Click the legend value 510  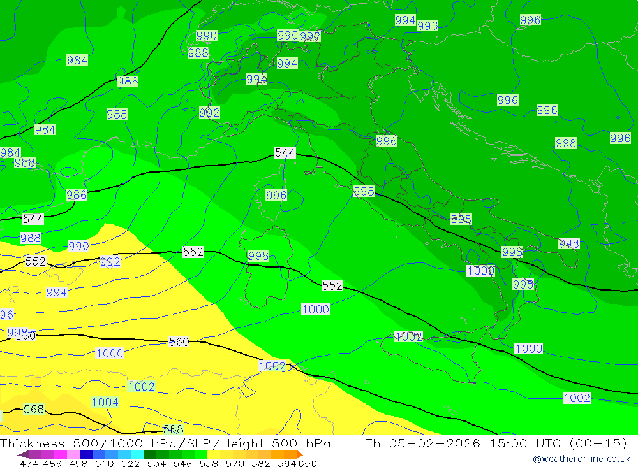pos(105,464)
